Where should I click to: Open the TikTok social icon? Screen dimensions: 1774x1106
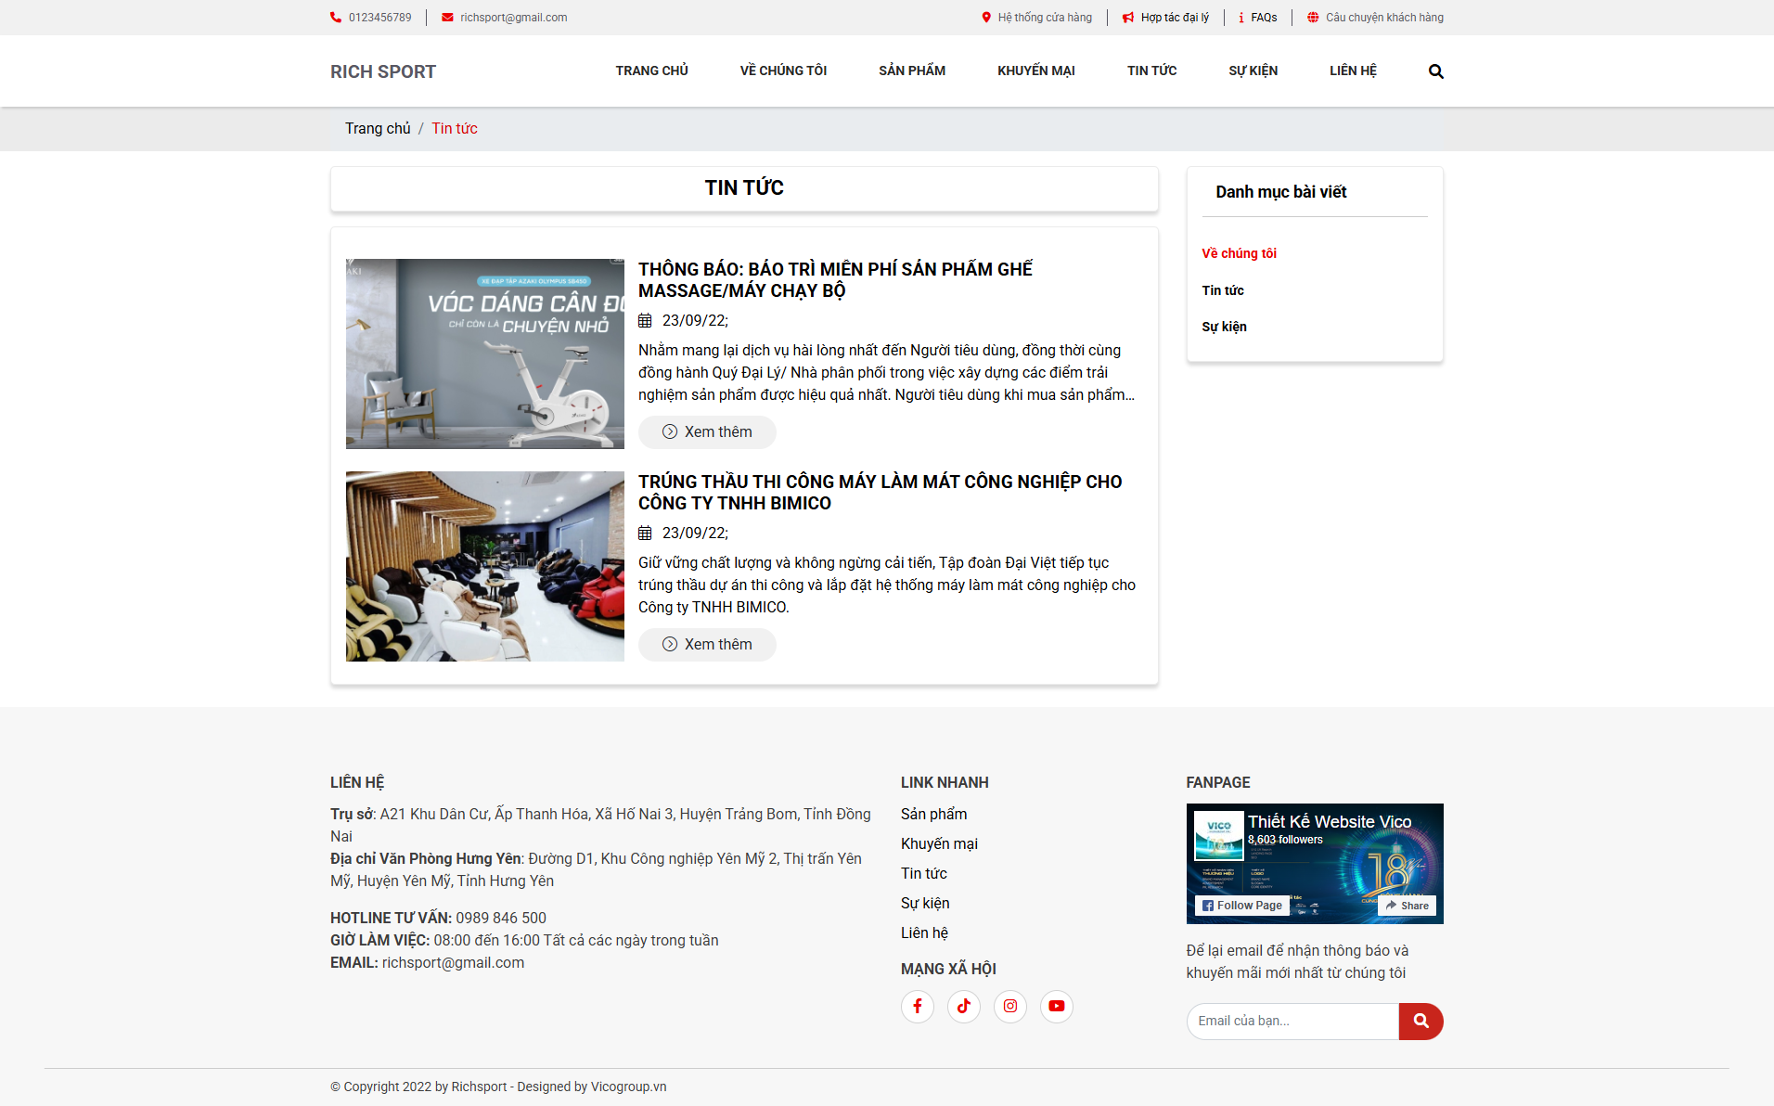[x=963, y=1006]
